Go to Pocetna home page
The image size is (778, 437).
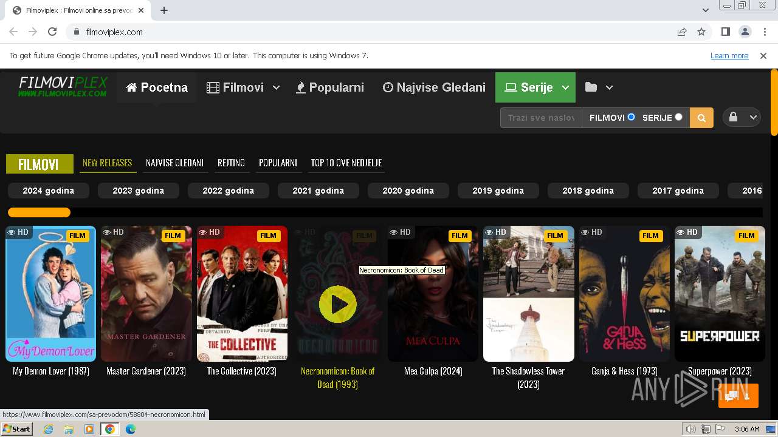point(157,87)
